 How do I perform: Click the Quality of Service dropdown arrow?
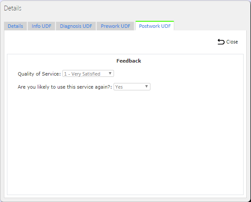point(110,73)
